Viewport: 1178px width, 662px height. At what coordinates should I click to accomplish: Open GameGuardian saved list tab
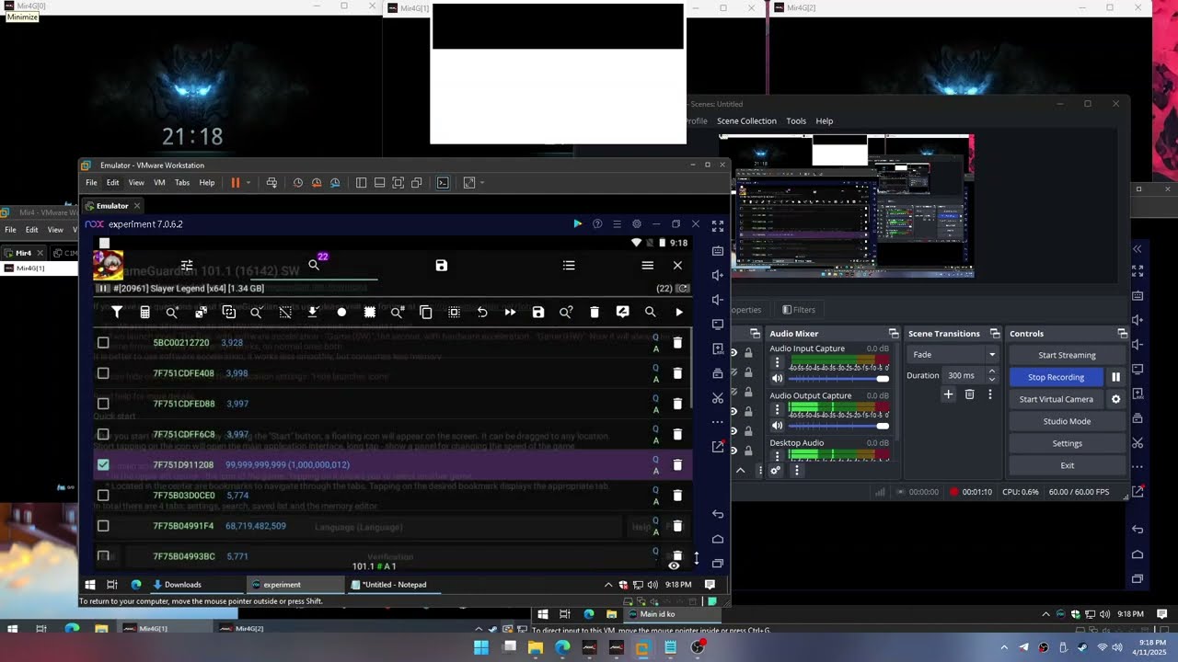coord(441,265)
